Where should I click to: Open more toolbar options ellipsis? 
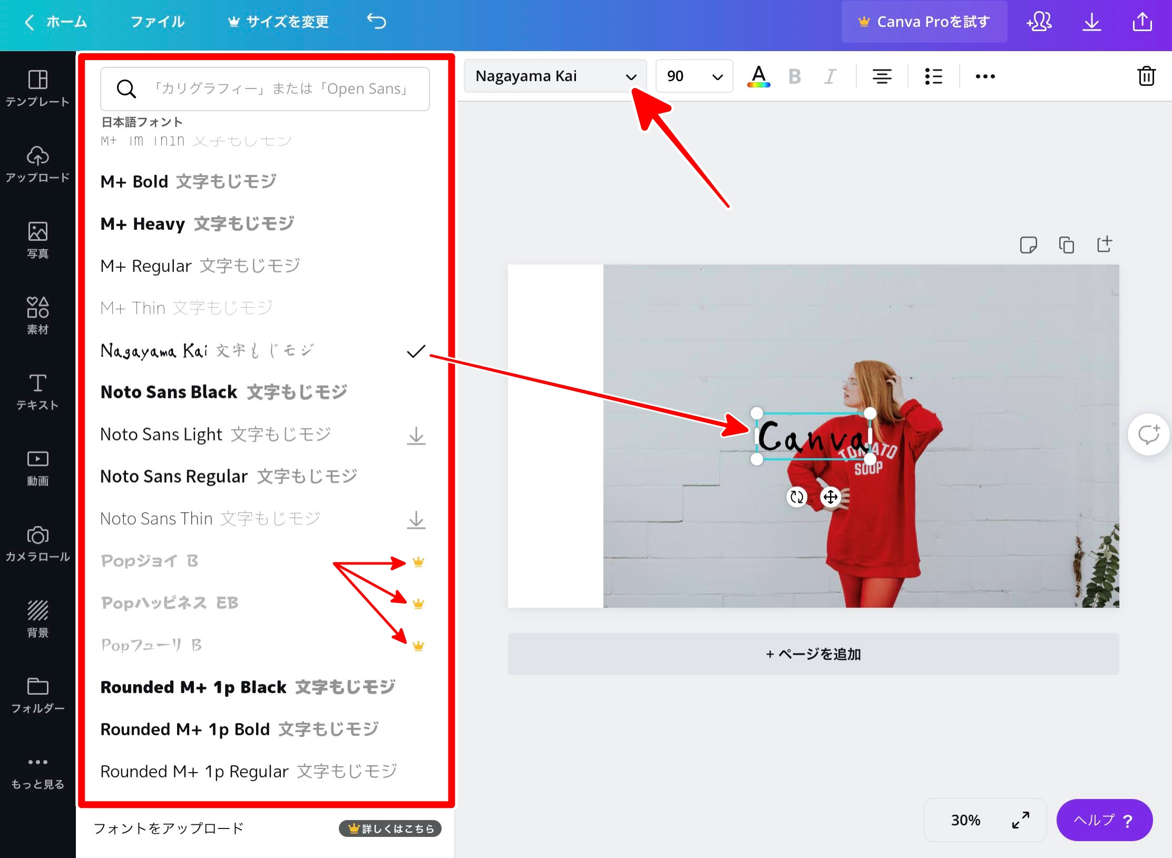(x=985, y=76)
